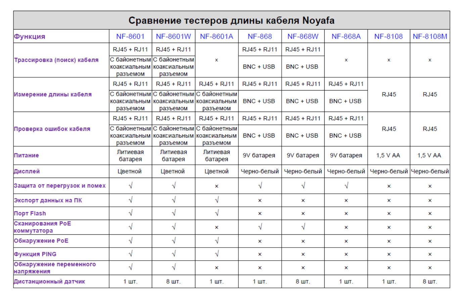Viewport: 462px width, 302px height.
Task: Click the NF-8601 checkmark in 'Экспорт данных на ПК' row
Action: tap(131, 200)
